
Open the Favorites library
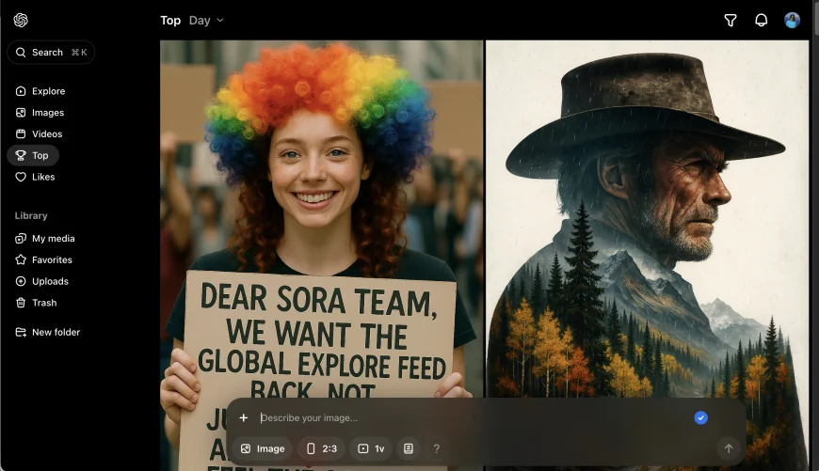tap(44, 259)
